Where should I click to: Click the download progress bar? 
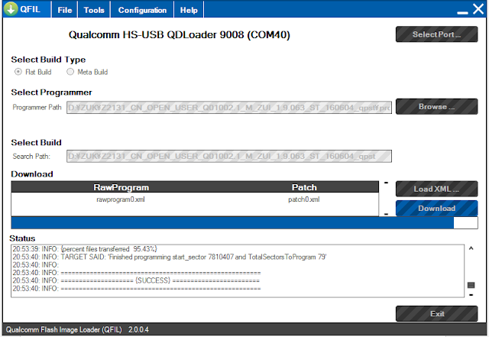[x=244, y=223]
